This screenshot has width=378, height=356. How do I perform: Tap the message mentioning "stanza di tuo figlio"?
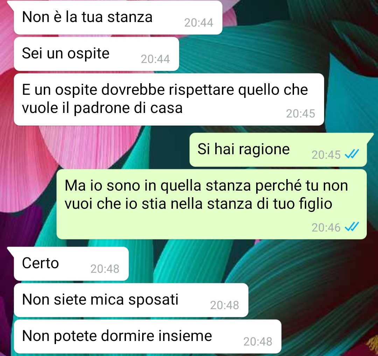[x=211, y=204]
